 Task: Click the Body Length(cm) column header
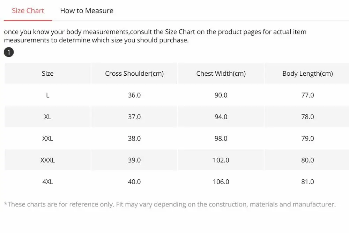[307, 74]
